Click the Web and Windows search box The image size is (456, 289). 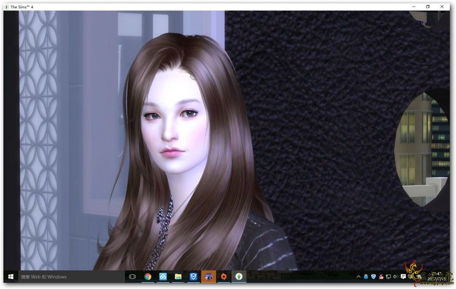pyautogui.click(x=72, y=277)
